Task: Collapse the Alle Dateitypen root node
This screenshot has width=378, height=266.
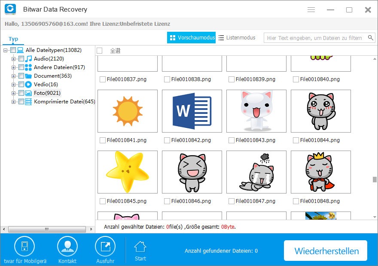Action: (5, 50)
